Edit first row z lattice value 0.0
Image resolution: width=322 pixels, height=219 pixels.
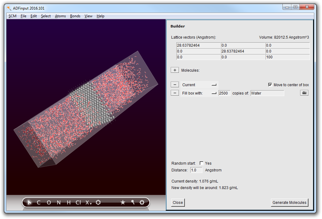(287, 45)
